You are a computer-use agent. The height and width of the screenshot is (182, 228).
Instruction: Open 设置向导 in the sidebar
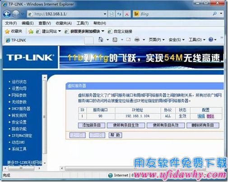coord(19,88)
